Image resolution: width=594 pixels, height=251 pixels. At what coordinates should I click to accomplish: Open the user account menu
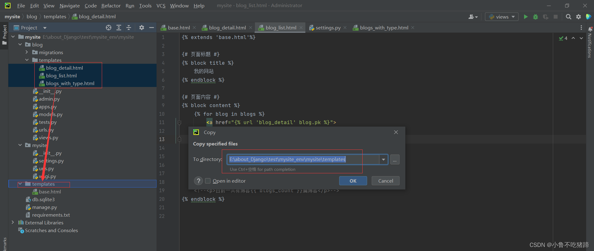[x=473, y=17]
